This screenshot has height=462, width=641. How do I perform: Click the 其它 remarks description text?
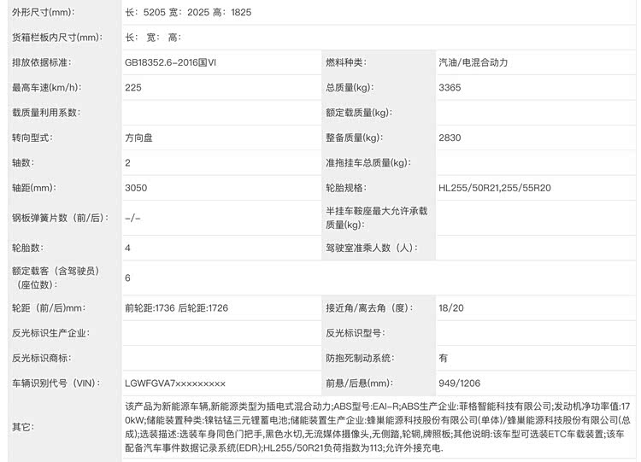[x=376, y=427]
